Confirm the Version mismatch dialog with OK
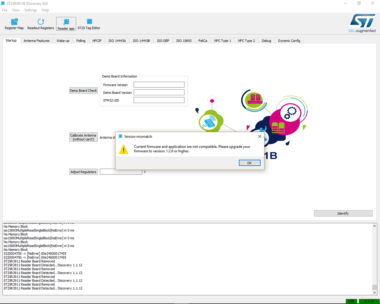This screenshot has width=380, height=304. (250, 163)
